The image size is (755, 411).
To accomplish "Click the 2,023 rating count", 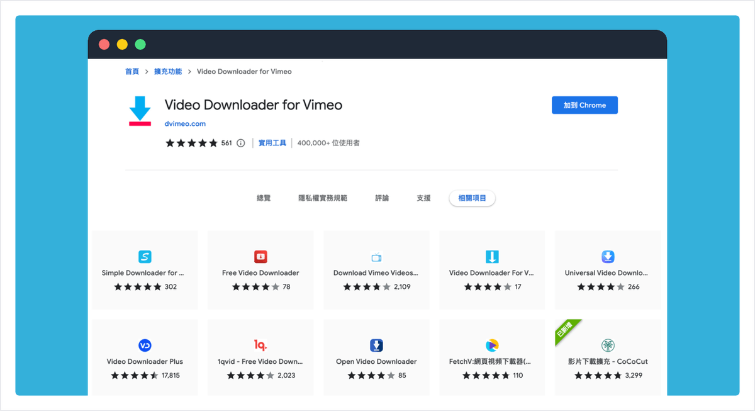I will tap(286, 376).
